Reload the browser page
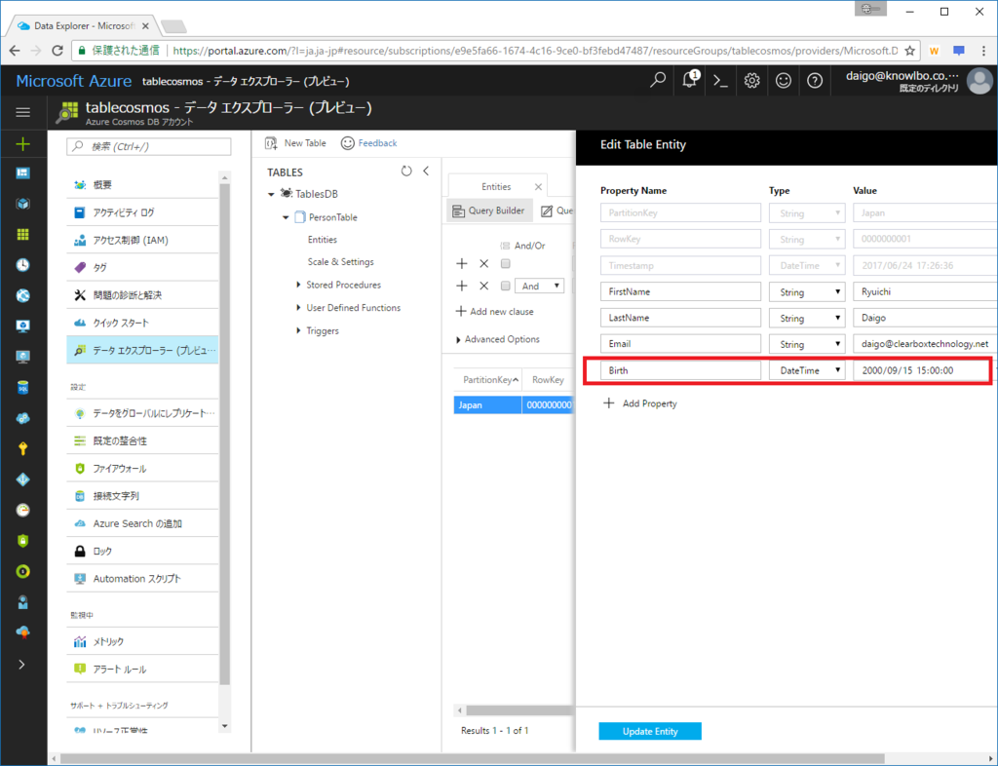This screenshot has height=766, width=998. coord(58,51)
